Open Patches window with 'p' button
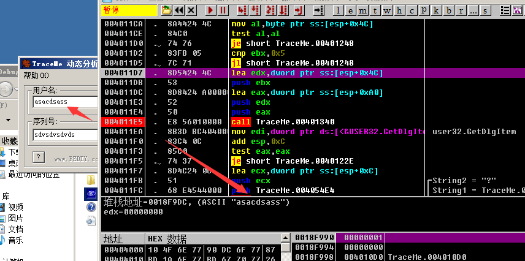This screenshot has height=261, width=525. point(424,10)
